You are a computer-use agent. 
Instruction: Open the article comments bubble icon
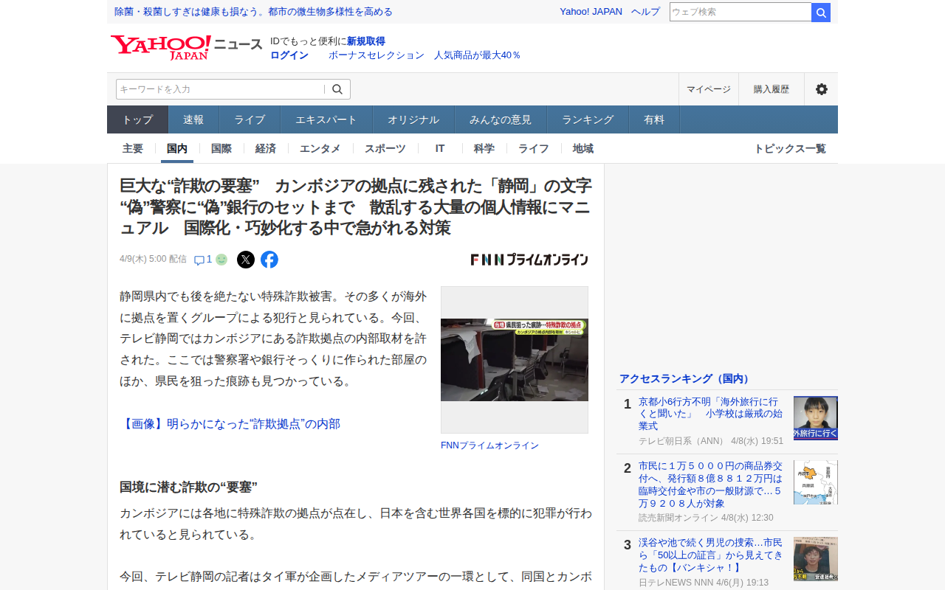click(199, 260)
